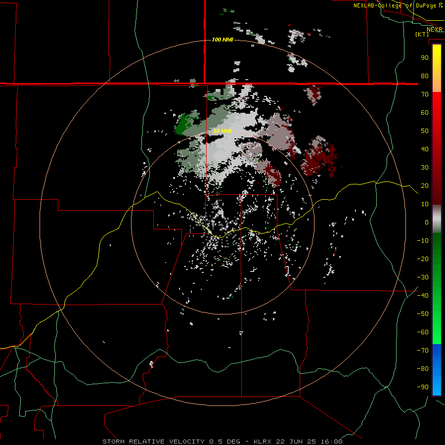Screen dimensions: 445x445
Task: Click the NEXLAB-College of DuPage watermark text
Action: [398, 5]
